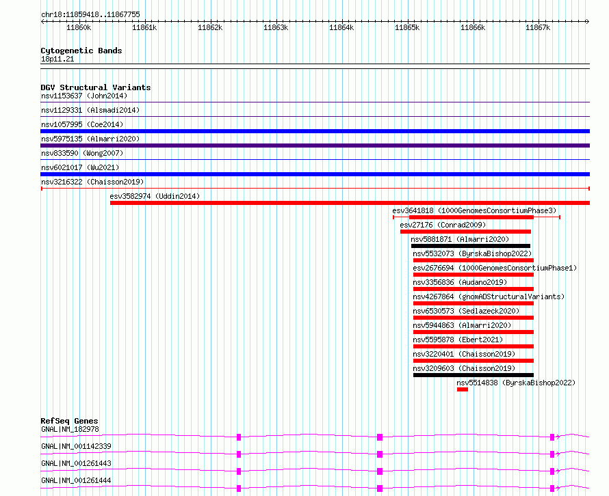
Task: Click the red bar under nsv4267864
Action: (474, 303)
